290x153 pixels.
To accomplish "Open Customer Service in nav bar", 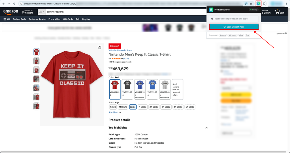I will coord(37,19).
